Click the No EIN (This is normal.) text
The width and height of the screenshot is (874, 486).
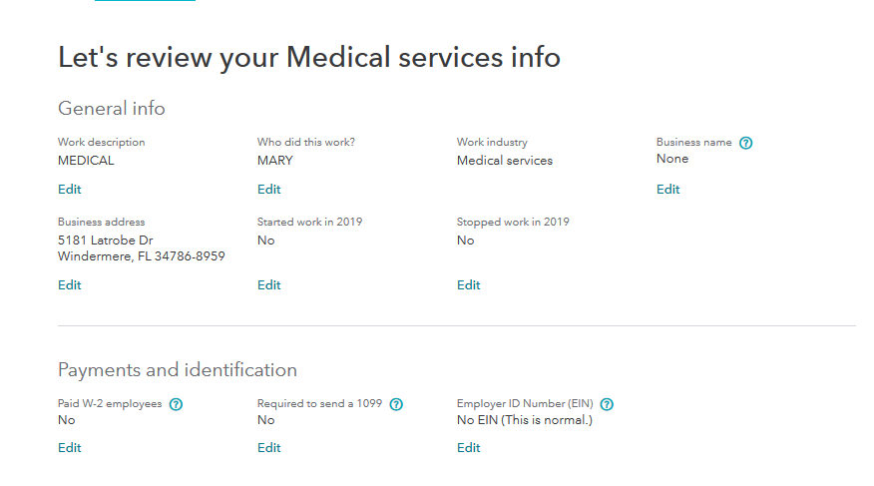[x=525, y=420]
